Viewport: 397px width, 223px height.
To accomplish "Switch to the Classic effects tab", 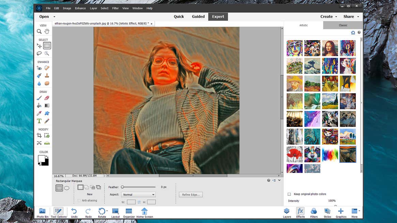I will tap(343, 25).
